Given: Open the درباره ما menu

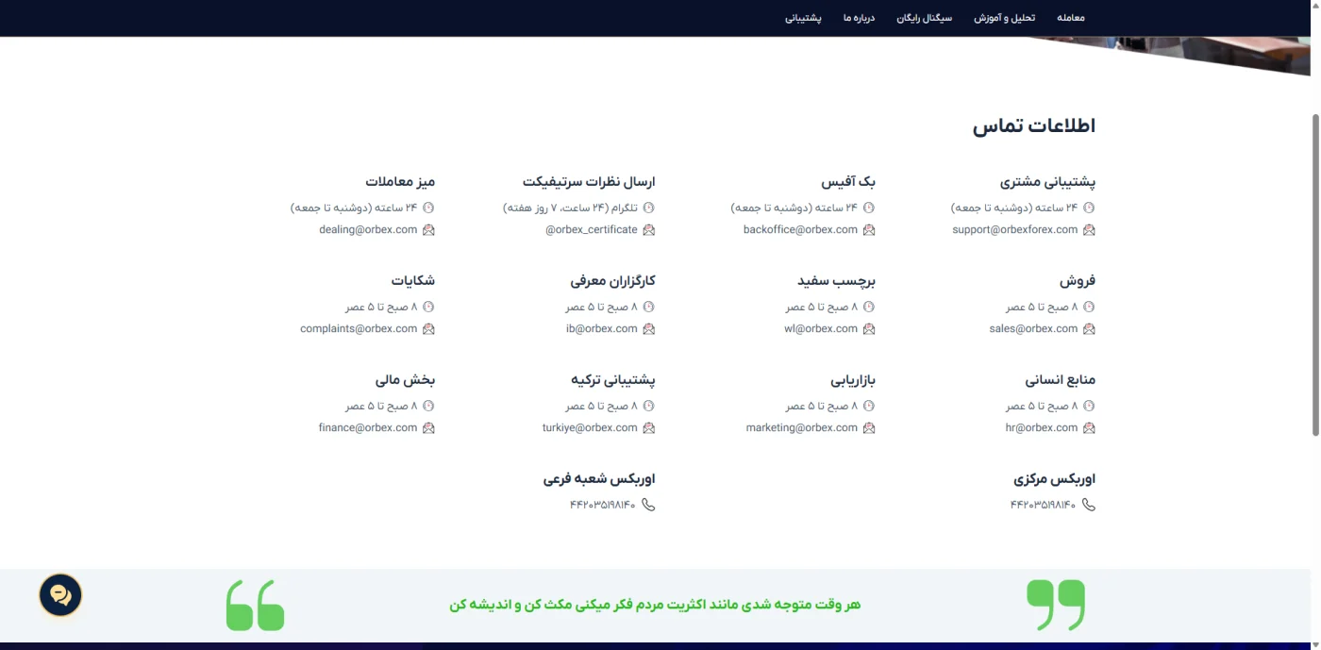Looking at the screenshot, I should 860,18.
